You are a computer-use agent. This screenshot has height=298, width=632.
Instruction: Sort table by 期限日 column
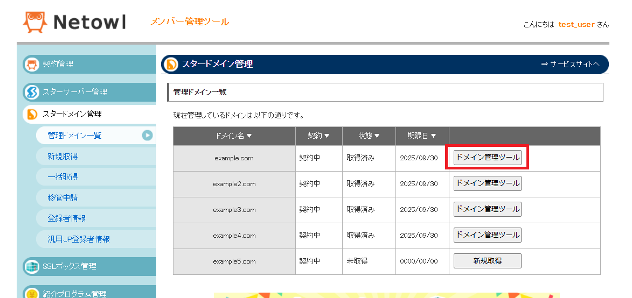[422, 136]
